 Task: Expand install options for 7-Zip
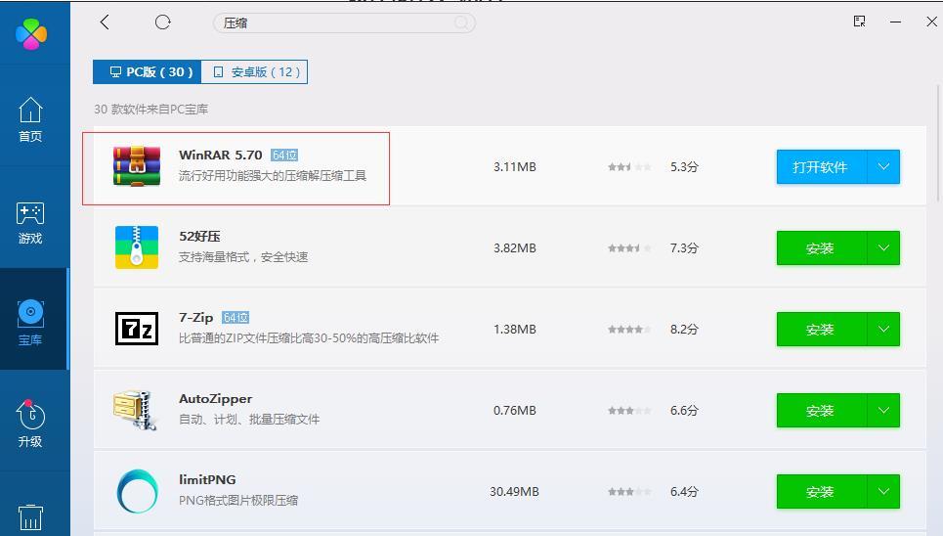point(883,330)
